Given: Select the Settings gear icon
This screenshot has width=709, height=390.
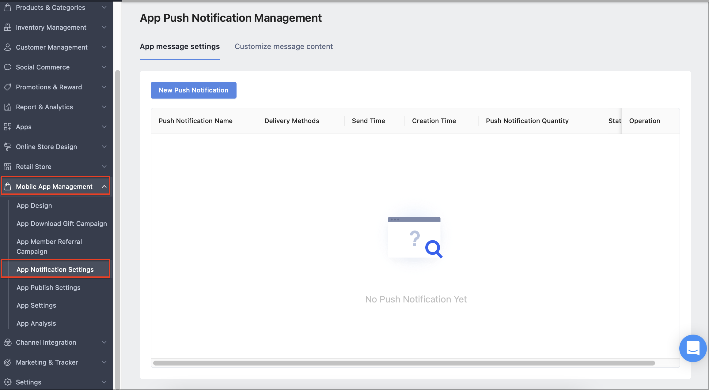Looking at the screenshot, I should coord(8,382).
